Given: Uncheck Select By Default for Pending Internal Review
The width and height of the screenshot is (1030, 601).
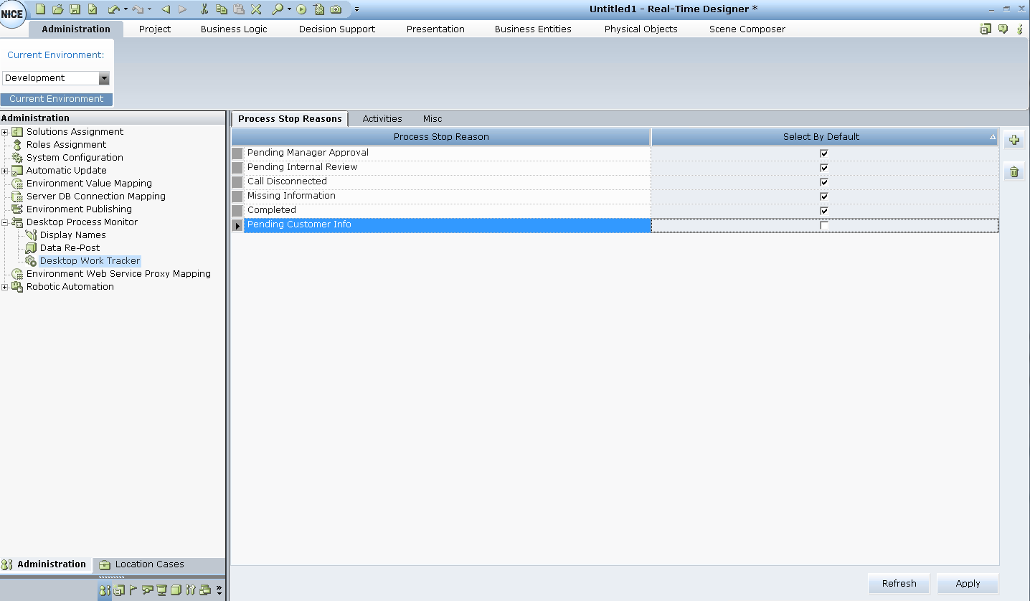Looking at the screenshot, I should [824, 168].
